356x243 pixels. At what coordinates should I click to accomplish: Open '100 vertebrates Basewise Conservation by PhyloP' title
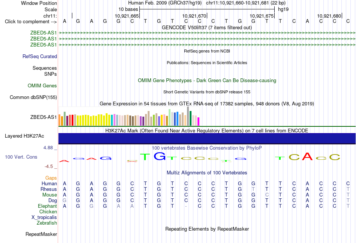207,148
